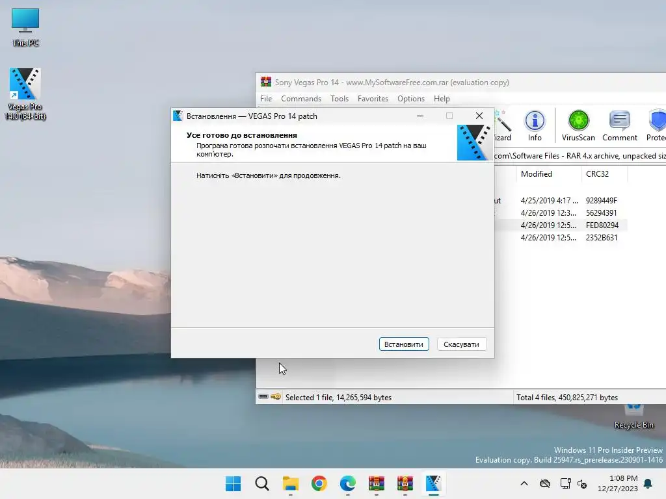Image resolution: width=666 pixels, height=499 pixels.
Task: Click the Protect shield icon in WinRAR
Action: 657,125
